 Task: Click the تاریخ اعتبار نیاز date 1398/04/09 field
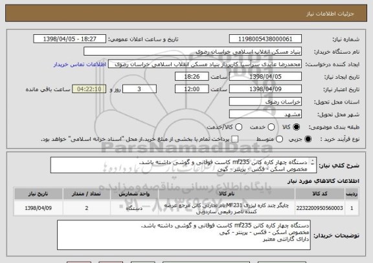pyautogui.click(x=266, y=89)
